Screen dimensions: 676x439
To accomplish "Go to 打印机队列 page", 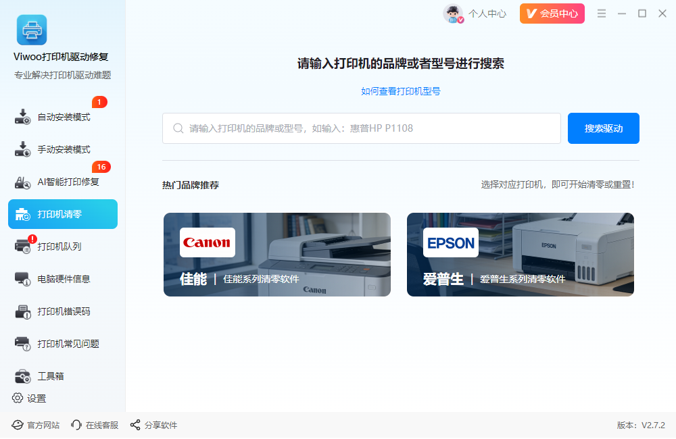I will pyautogui.click(x=63, y=246).
